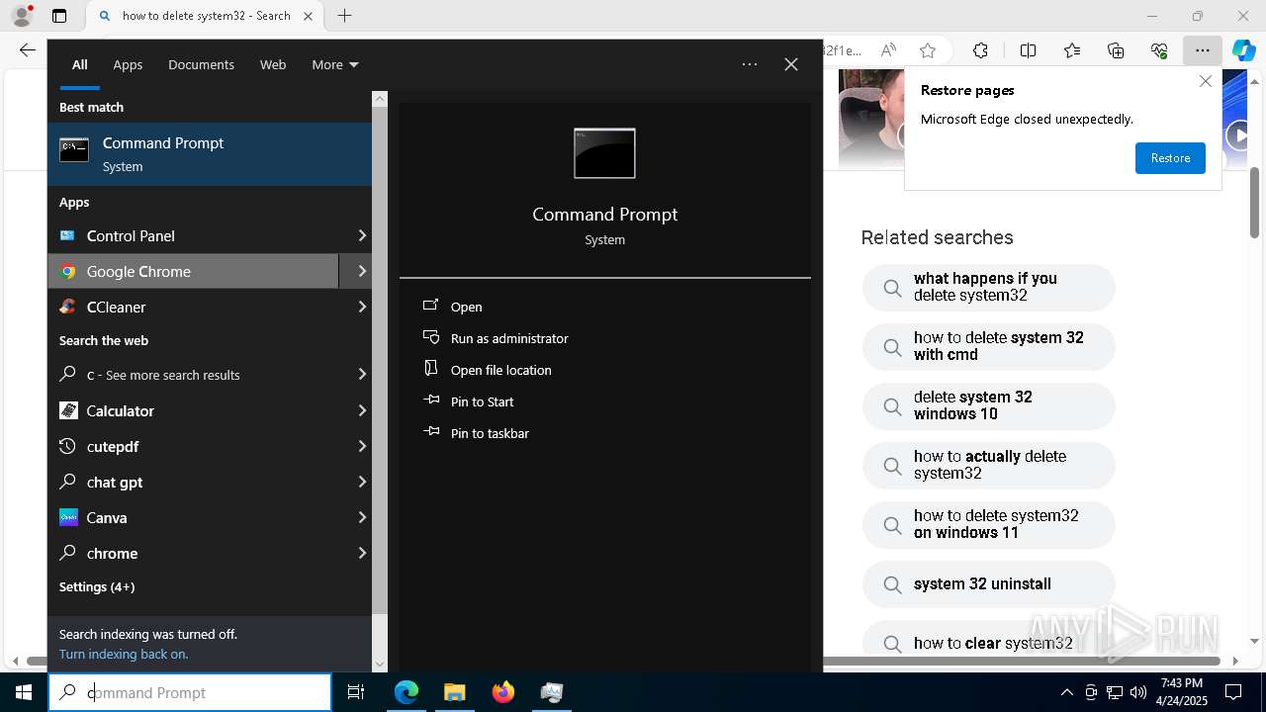Expand Control Panel result arrow
The width and height of the screenshot is (1266, 712).
pyautogui.click(x=362, y=235)
